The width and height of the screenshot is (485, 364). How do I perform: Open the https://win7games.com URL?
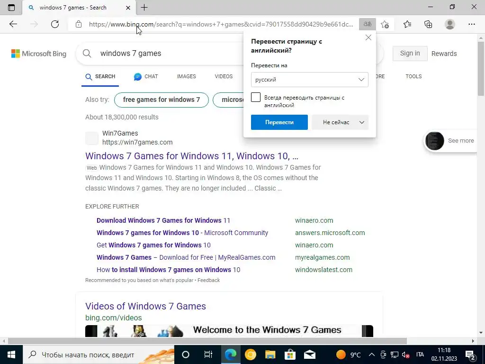point(137,142)
